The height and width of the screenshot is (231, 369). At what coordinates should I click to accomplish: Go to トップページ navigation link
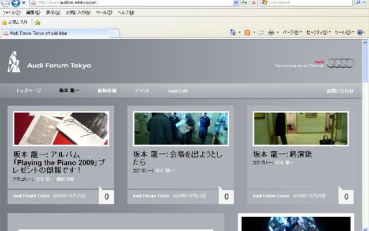pos(28,91)
